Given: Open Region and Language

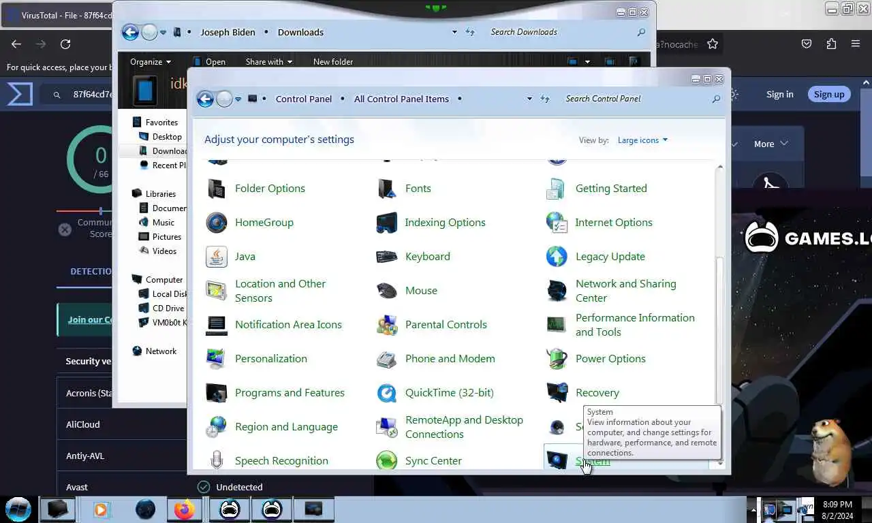Looking at the screenshot, I should coord(272,427).
